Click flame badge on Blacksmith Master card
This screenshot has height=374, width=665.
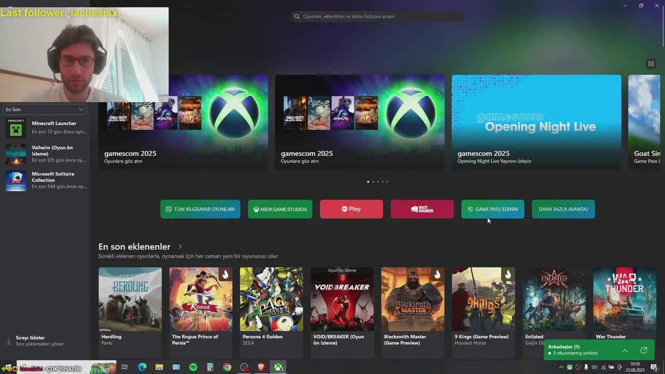click(437, 274)
